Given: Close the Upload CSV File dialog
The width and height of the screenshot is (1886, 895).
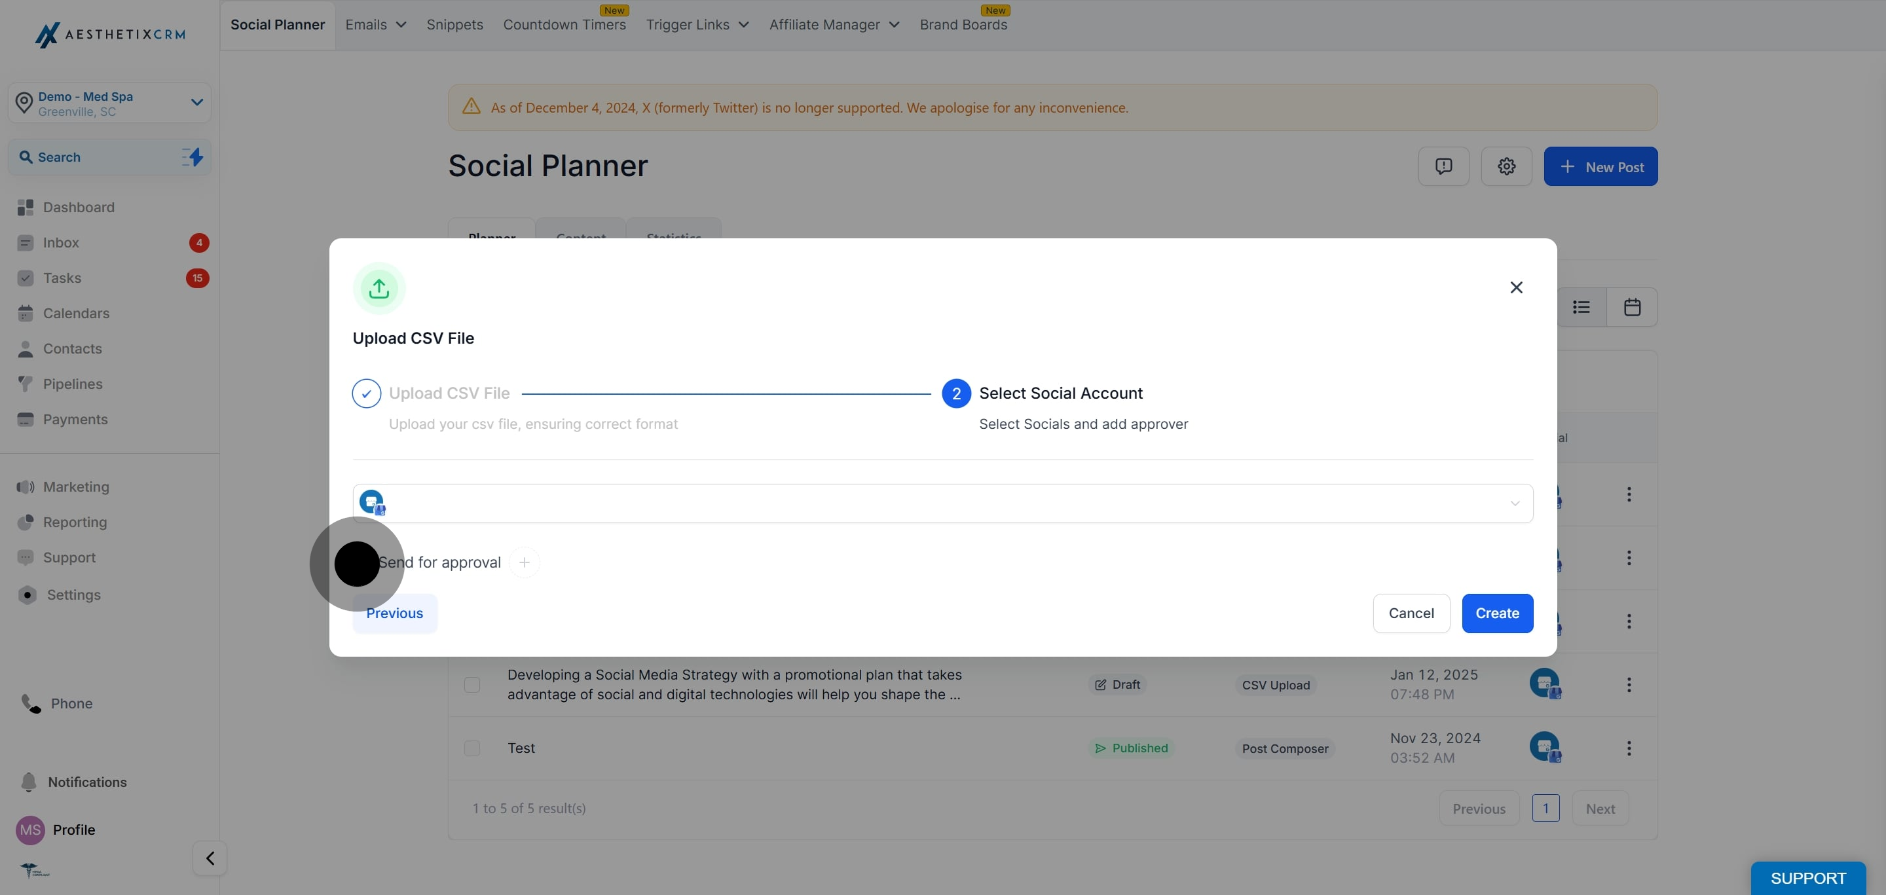Looking at the screenshot, I should tap(1516, 287).
